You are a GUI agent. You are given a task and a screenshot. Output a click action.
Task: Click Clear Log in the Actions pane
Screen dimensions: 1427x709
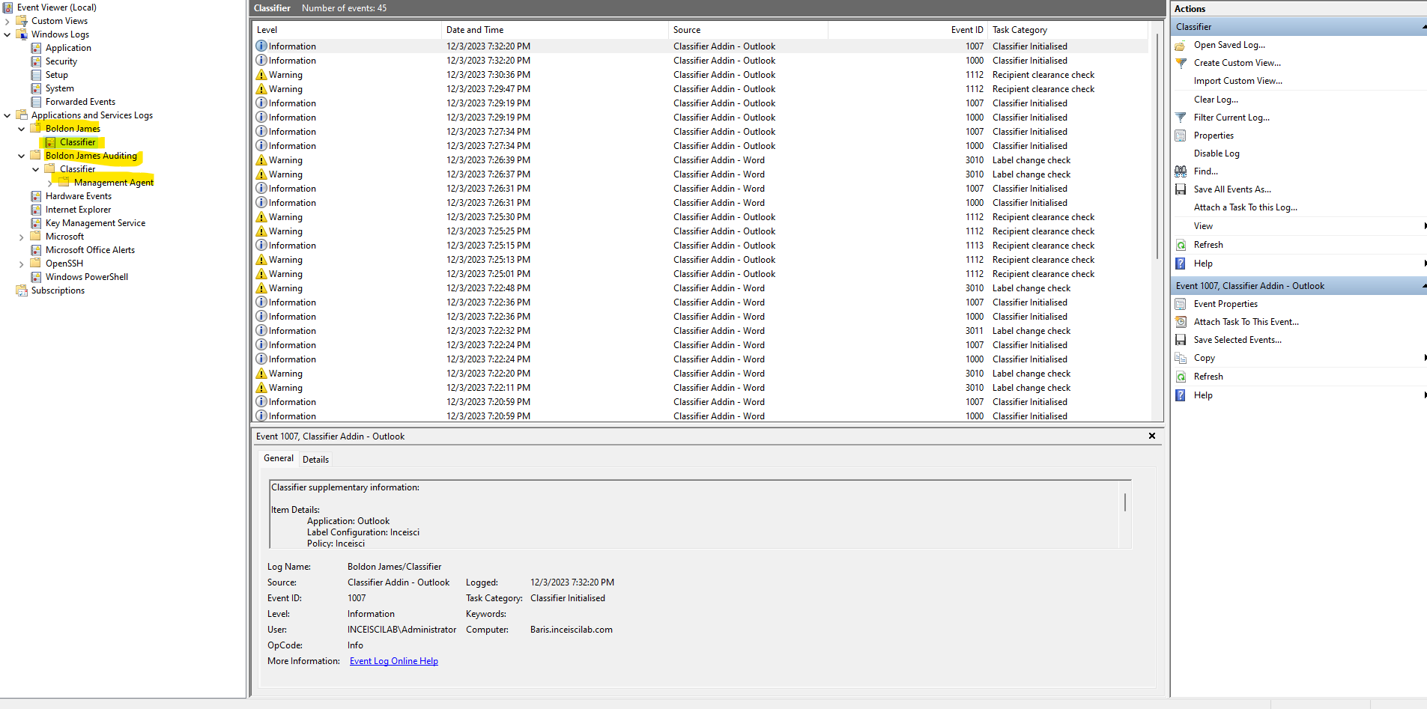[x=1215, y=100]
